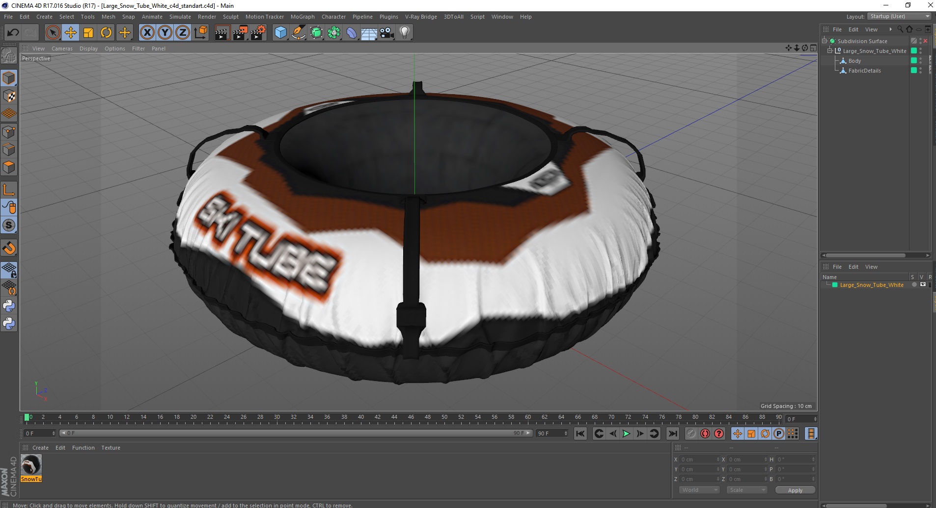Image resolution: width=936 pixels, height=508 pixels.
Task: Enable the Axis tool in sidebar
Action: coord(9,190)
